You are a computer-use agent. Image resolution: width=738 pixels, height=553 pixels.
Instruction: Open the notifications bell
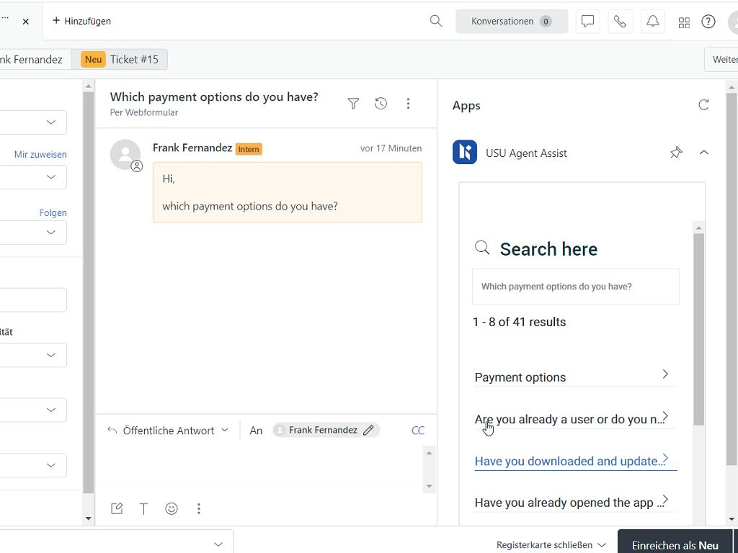pyautogui.click(x=652, y=22)
